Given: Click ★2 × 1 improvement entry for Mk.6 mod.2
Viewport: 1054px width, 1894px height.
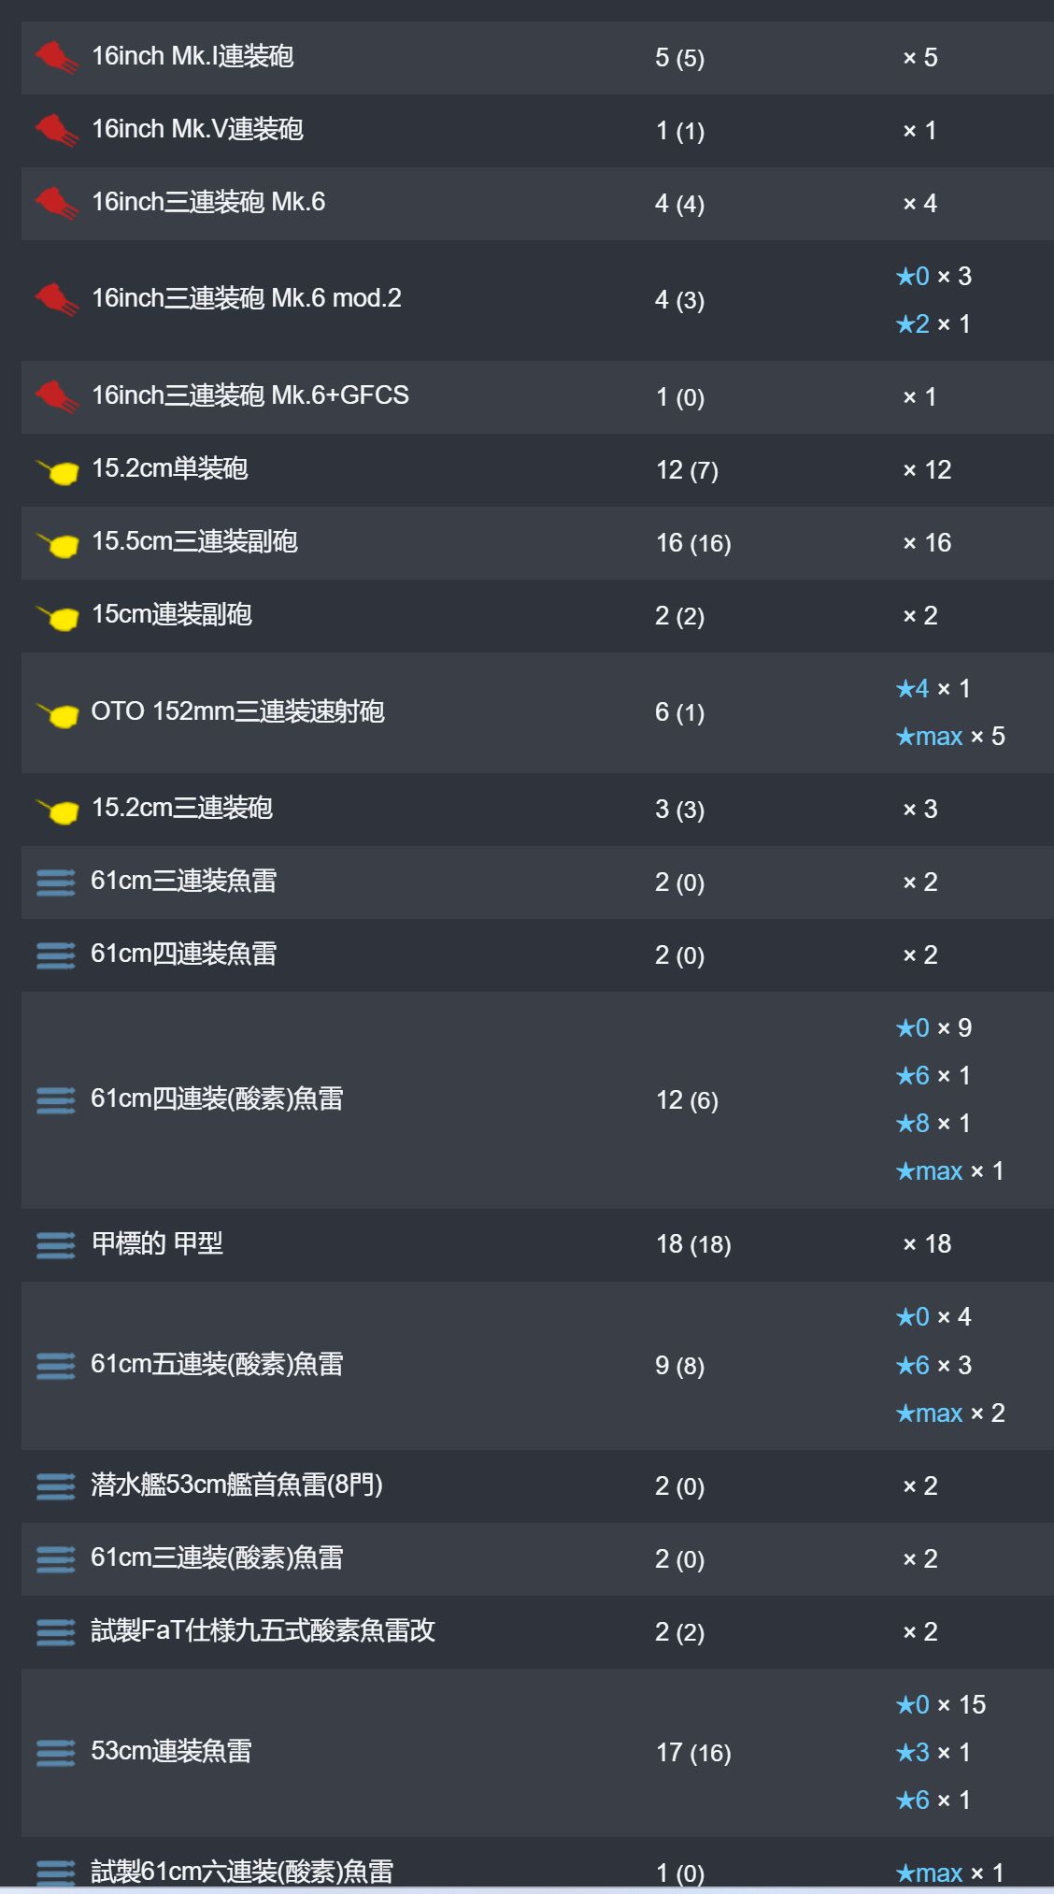Looking at the screenshot, I should [x=933, y=324].
